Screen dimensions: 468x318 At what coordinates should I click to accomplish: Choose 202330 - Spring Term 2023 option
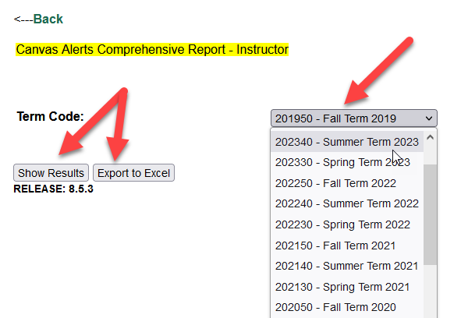(x=342, y=162)
